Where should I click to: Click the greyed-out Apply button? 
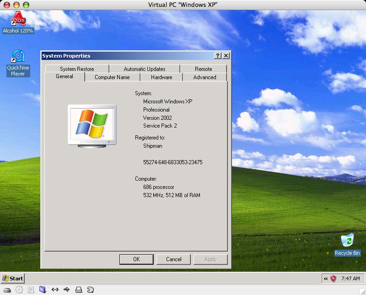[210, 259]
